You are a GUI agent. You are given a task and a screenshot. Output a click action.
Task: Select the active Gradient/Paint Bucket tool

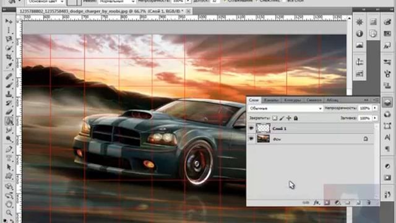(x=9, y=121)
